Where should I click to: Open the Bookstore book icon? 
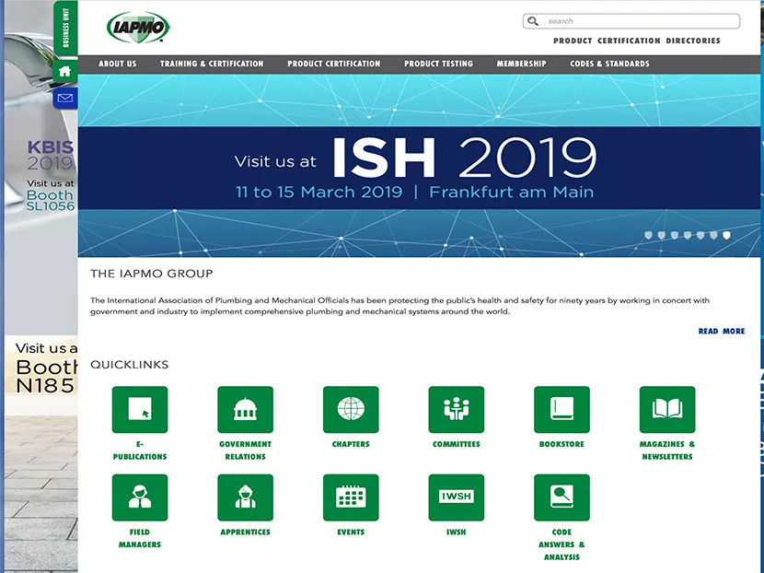pyautogui.click(x=562, y=408)
